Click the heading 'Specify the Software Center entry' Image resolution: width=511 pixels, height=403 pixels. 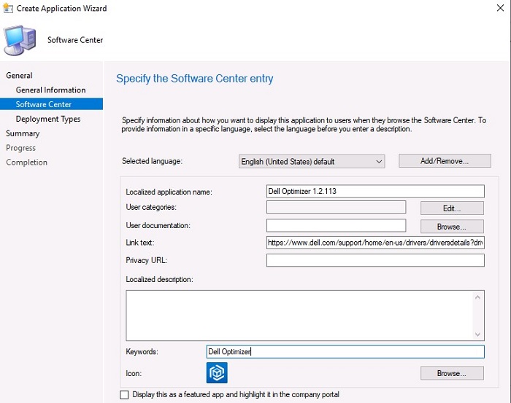pyautogui.click(x=195, y=79)
